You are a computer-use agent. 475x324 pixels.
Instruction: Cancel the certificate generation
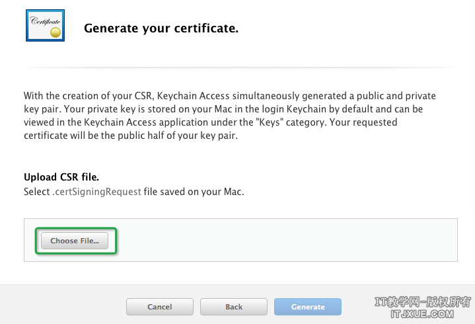(160, 307)
